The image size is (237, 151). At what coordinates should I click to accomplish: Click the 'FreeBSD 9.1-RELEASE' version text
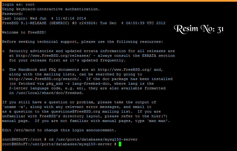[x=24, y=23]
